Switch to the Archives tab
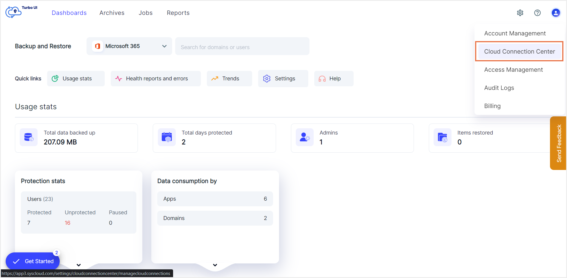567x278 pixels. 112,13
